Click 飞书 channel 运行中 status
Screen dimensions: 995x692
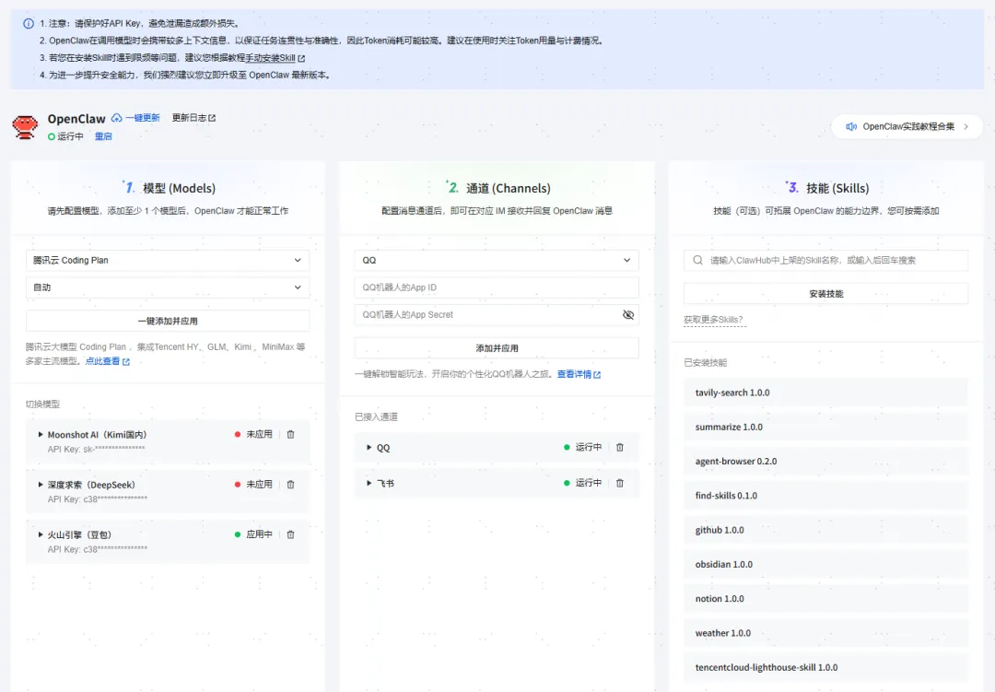(x=588, y=483)
